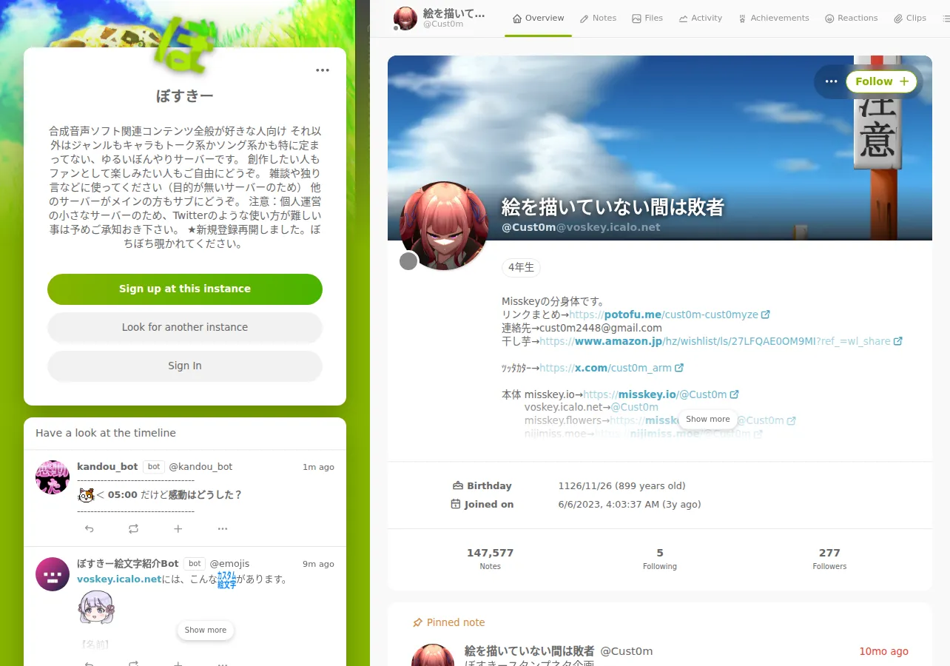950x666 pixels.
Task: Reply to the kandou_bot note
Action: point(89,528)
